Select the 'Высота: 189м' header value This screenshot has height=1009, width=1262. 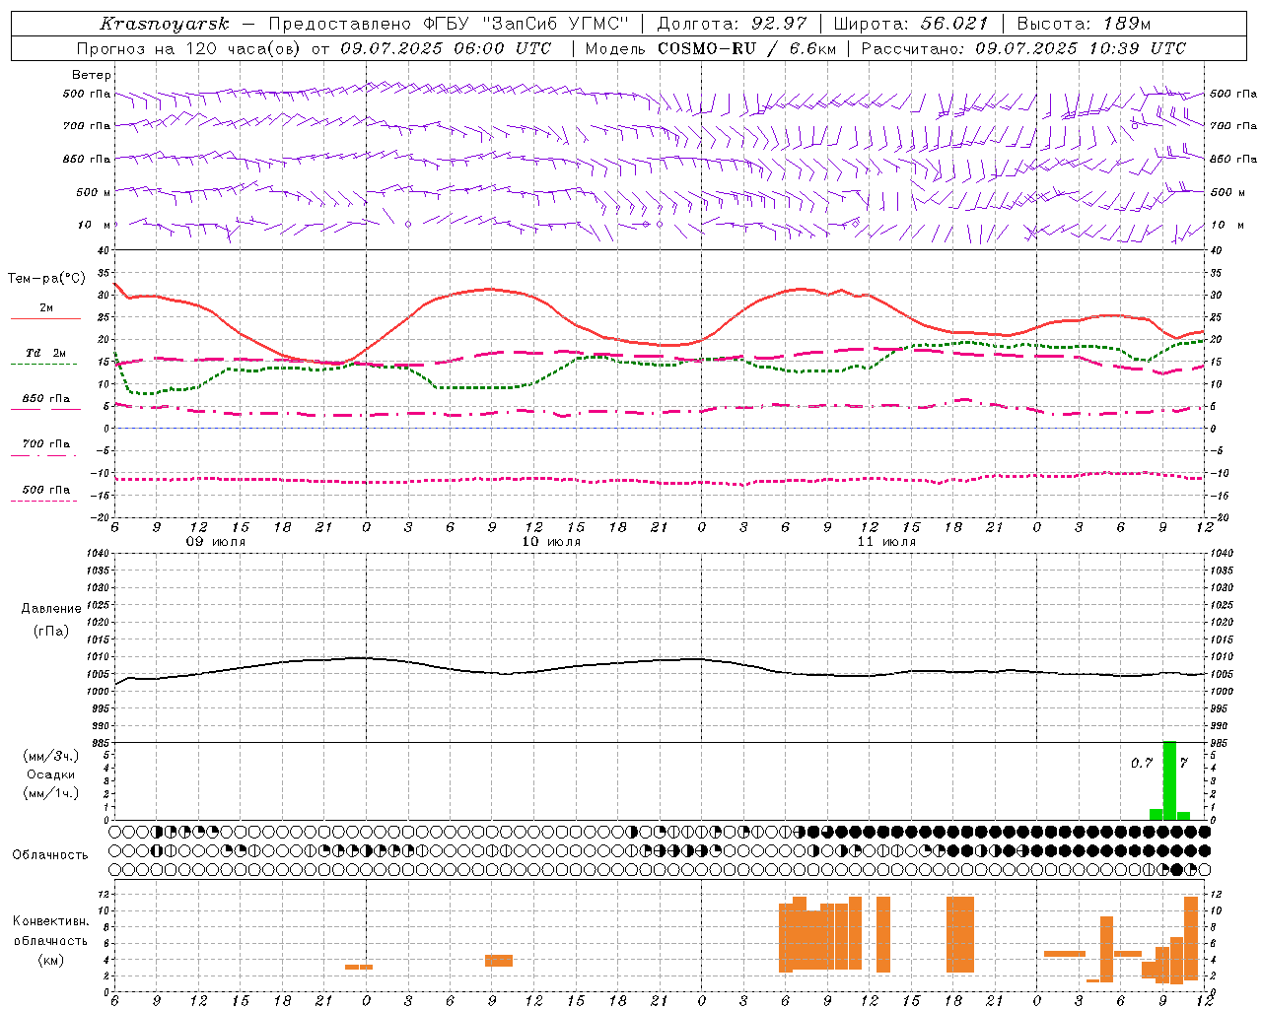tap(1084, 24)
